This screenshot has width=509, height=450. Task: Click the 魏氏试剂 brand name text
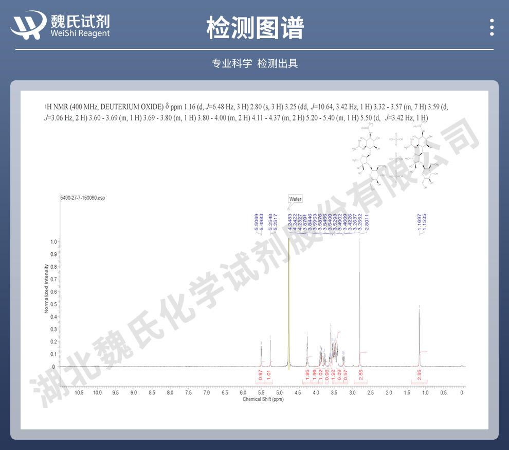pyautogui.click(x=80, y=21)
